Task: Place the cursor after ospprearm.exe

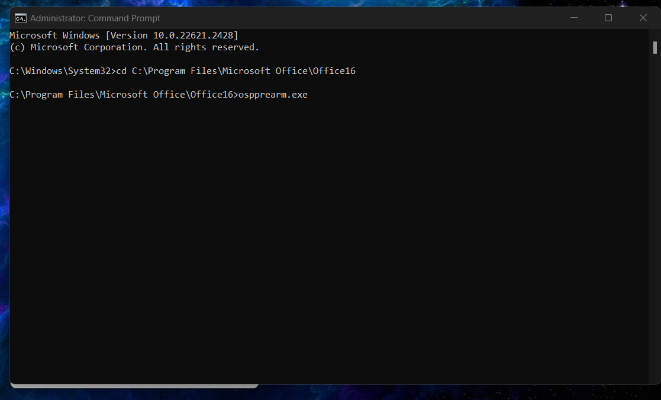Action: pyautogui.click(x=311, y=94)
